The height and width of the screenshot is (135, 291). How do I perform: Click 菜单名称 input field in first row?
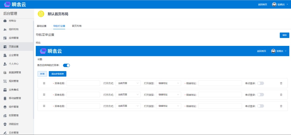(x=83, y=83)
